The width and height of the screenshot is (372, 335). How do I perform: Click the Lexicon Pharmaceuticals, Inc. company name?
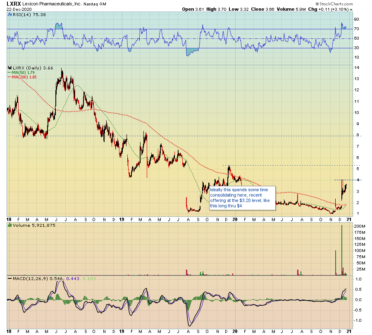click(x=52, y=4)
